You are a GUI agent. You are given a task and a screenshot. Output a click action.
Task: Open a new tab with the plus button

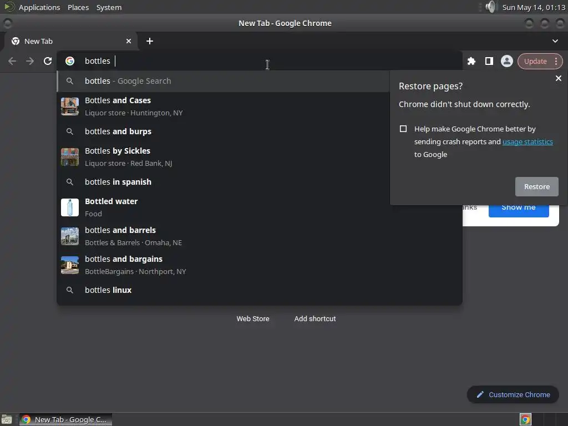tap(150, 41)
